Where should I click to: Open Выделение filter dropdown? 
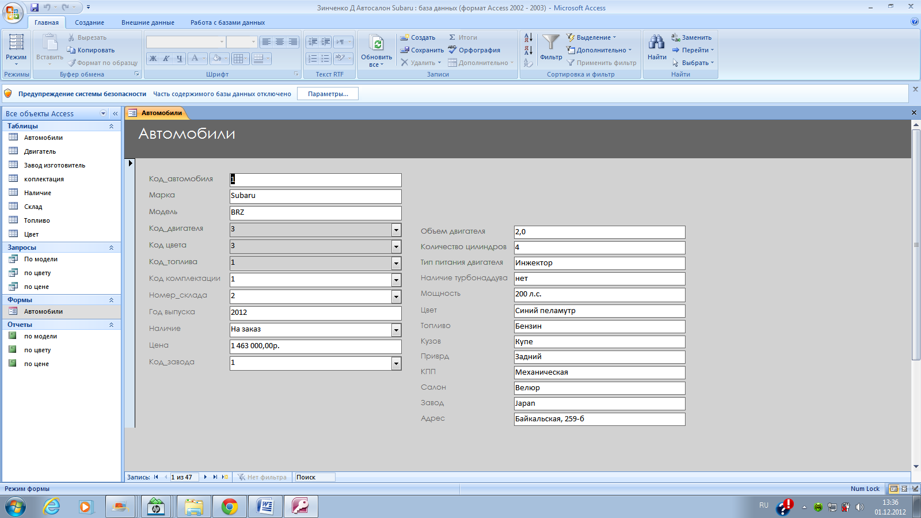tap(591, 37)
